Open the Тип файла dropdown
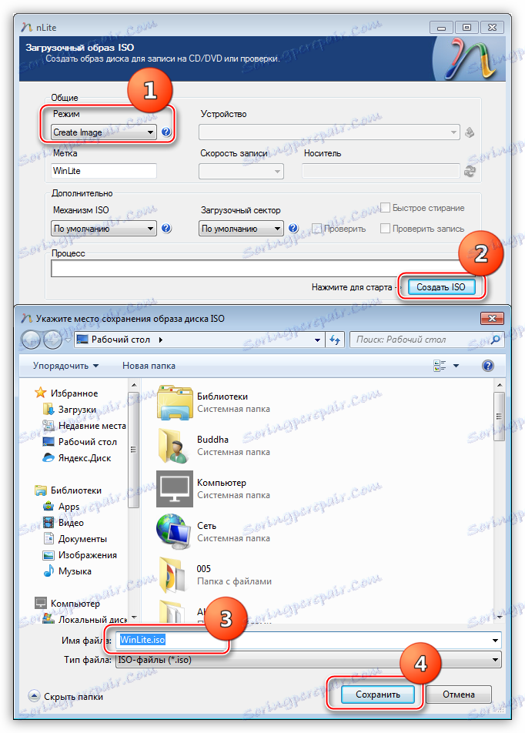Screen dimensions: 525x733 pyautogui.click(x=309, y=660)
